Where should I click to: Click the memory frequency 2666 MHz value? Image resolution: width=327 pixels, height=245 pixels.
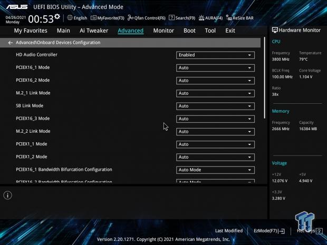click(x=281, y=129)
